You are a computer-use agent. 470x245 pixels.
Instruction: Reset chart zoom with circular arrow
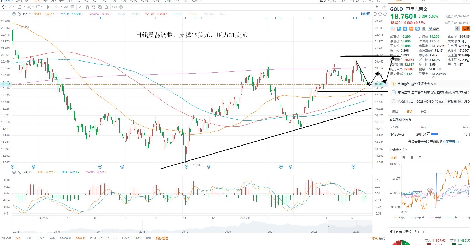[x=375, y=14]
